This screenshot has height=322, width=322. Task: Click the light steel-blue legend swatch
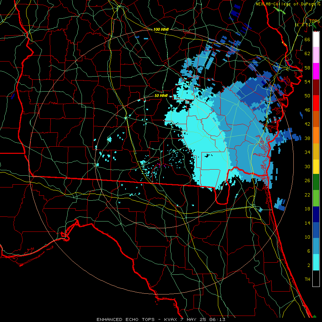coord(316,246)
